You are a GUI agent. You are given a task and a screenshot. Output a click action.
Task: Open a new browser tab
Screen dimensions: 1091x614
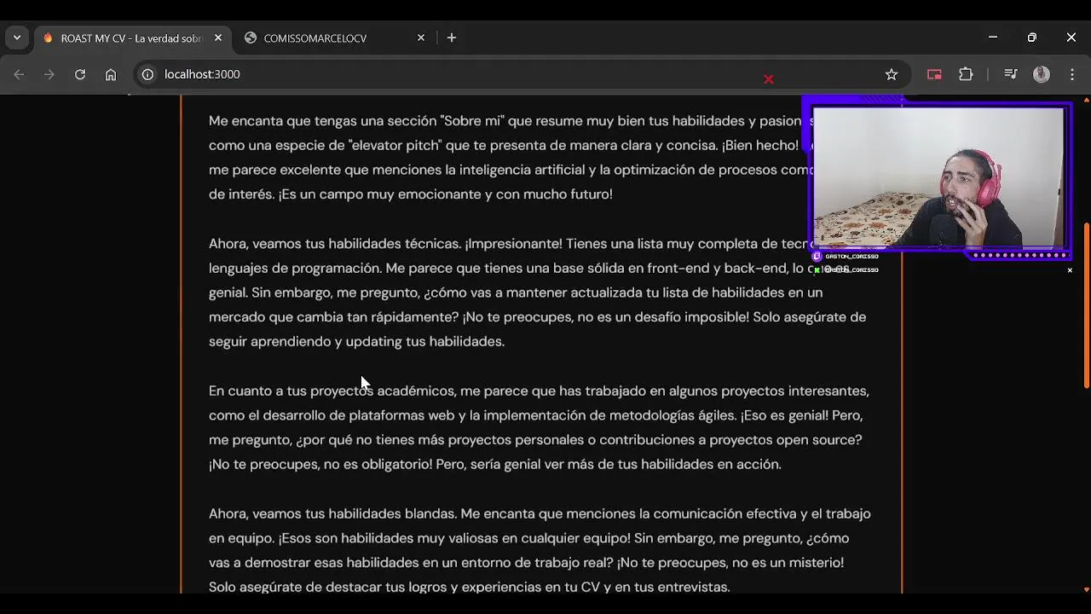tap(452, 38)
